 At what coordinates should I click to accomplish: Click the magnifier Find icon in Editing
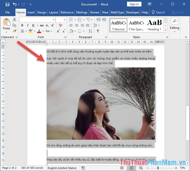pyautogui.click(x=175, y=21)
